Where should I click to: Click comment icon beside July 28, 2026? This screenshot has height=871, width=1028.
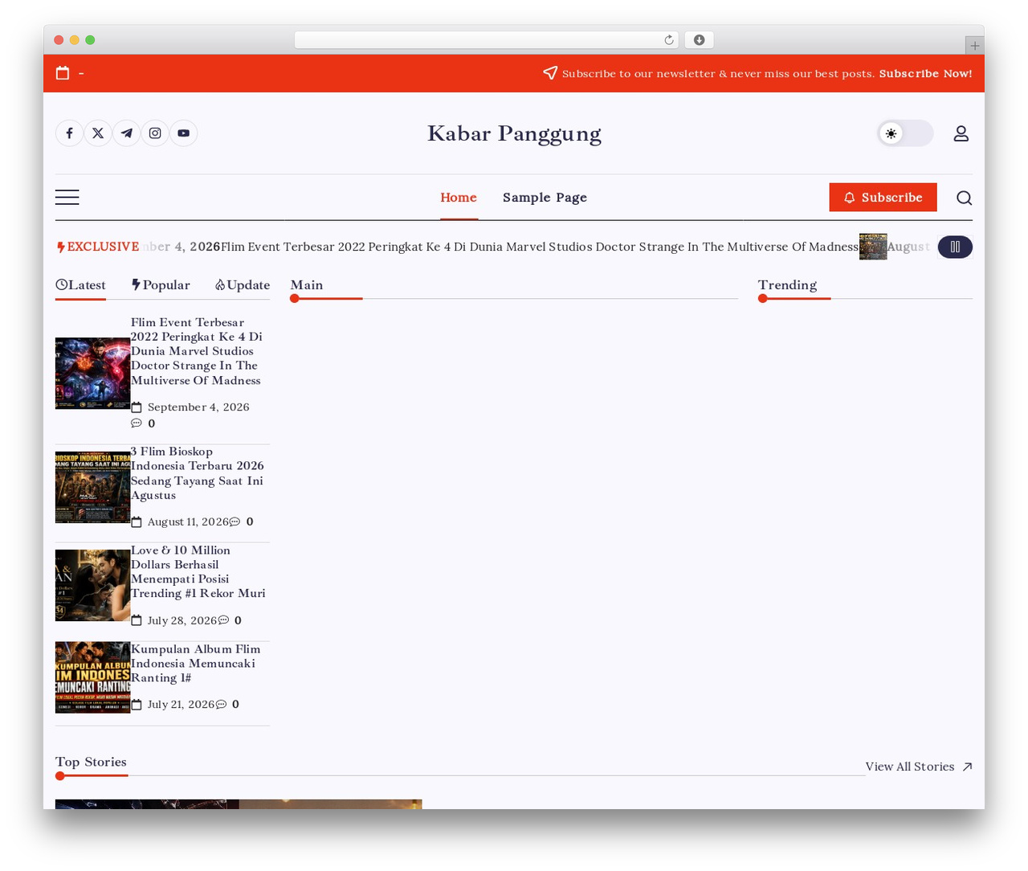tap(223, 620)
